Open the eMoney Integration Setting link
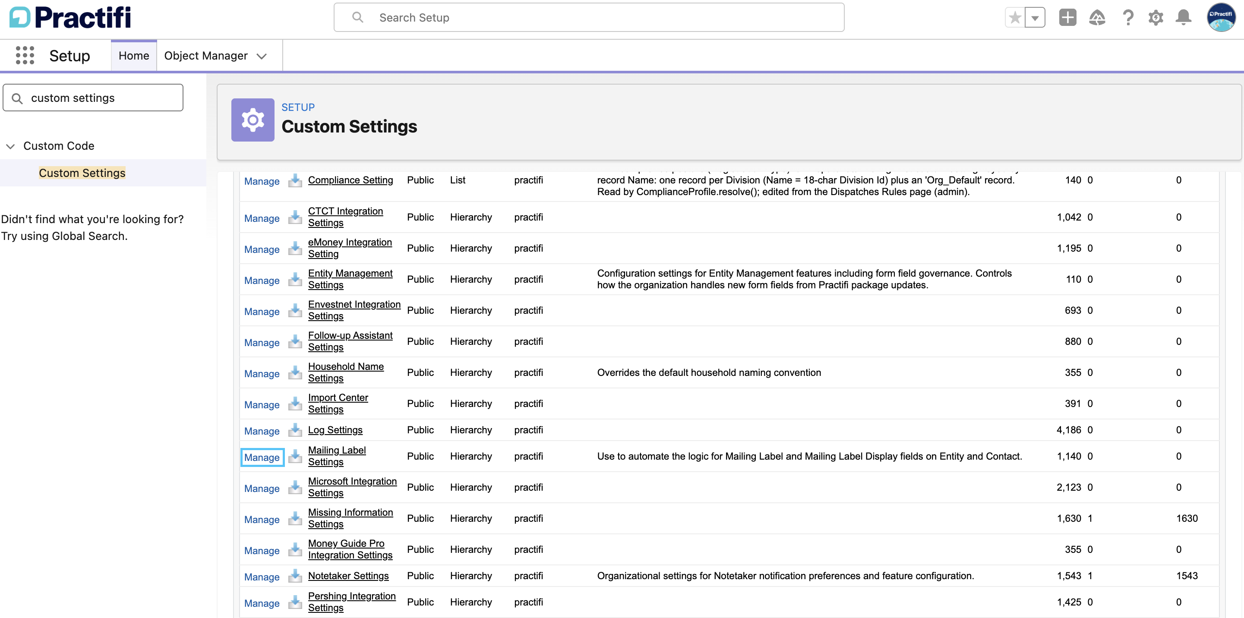The image size is (1244, 618). point(350,248)
